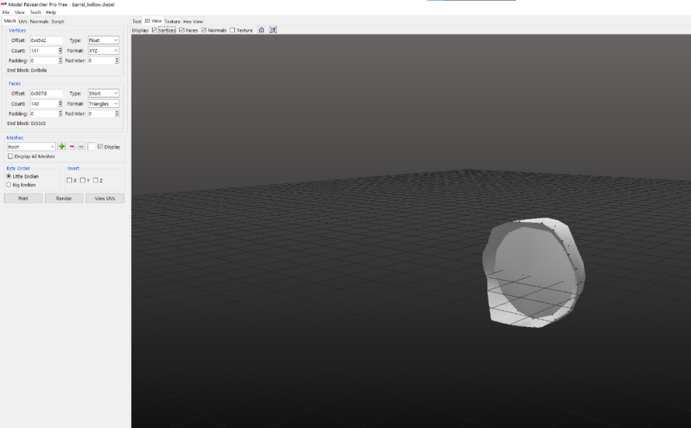691x428 pixels.
Task: Open the Tools menu
Action: (35, 12)
